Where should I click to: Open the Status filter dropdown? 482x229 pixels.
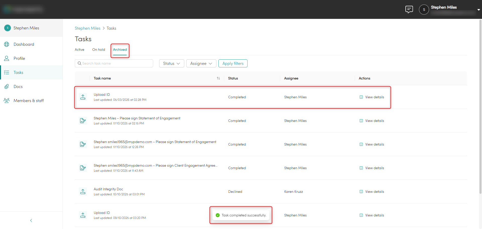[172, 63]
